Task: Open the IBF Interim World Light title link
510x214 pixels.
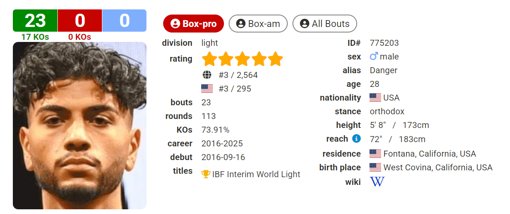Action: pyautogui.click(x=256, y=174)
